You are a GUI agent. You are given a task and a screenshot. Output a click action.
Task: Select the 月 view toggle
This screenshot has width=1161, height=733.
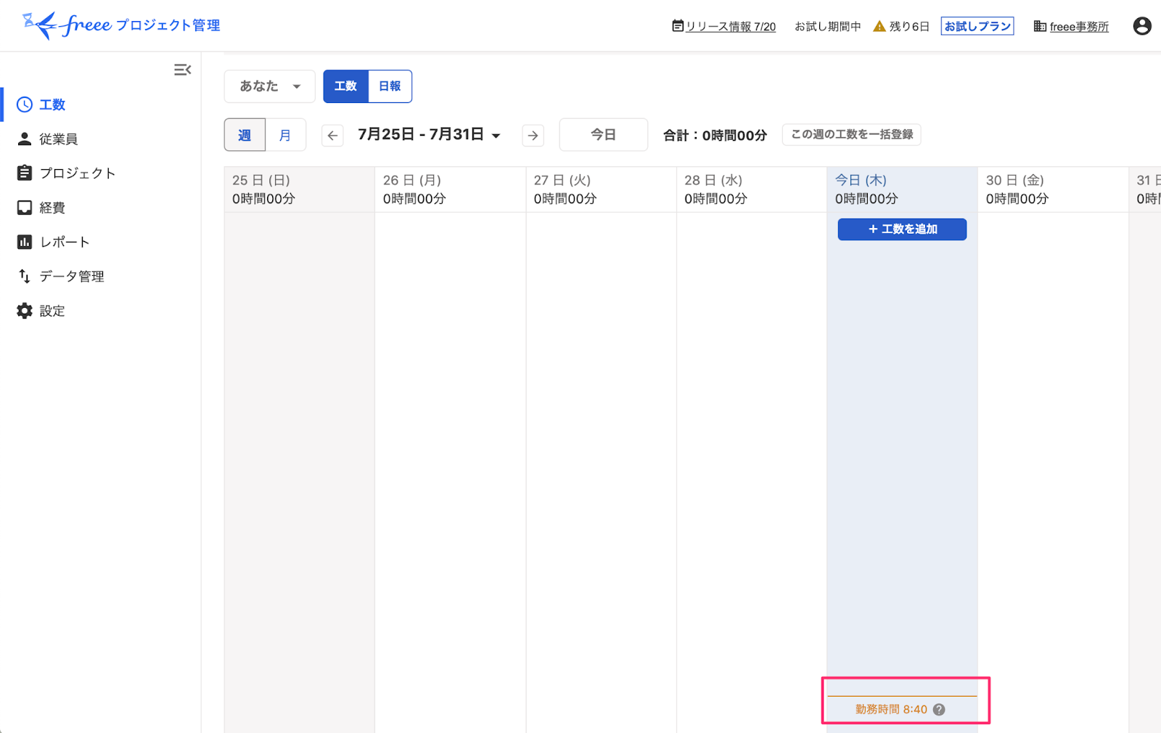click(x=285, y=135)
